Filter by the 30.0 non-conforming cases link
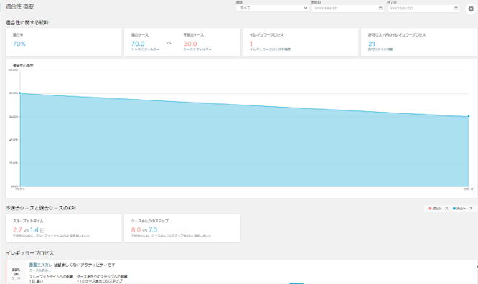 click(x=197, y=49)
